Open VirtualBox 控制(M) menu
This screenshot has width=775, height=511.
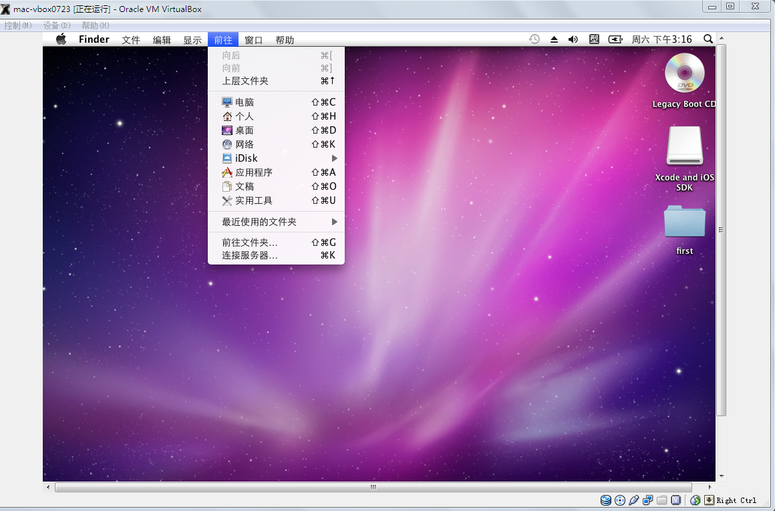[18, 25]
